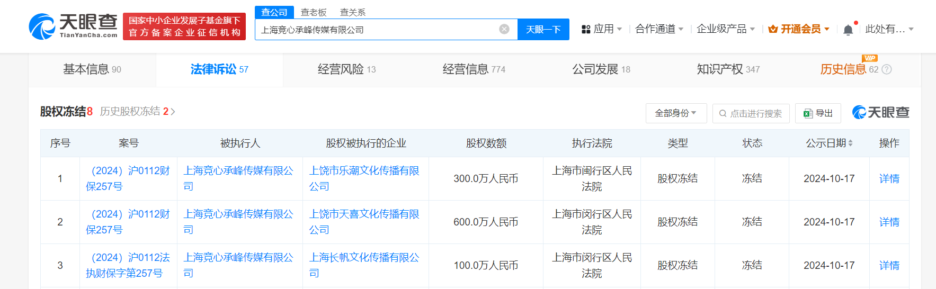Open the notification bell

848,29
